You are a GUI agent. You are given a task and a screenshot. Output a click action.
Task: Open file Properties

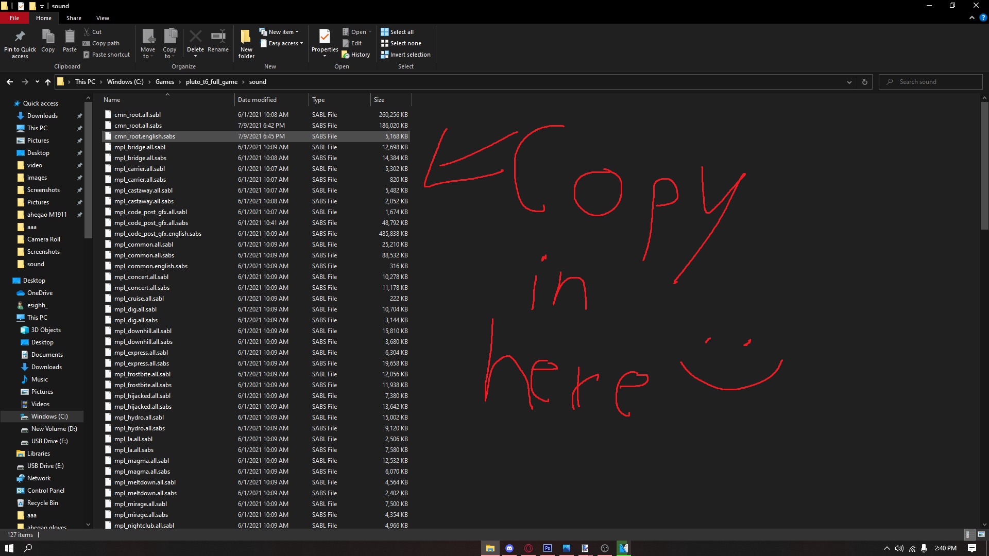[325, 42]
